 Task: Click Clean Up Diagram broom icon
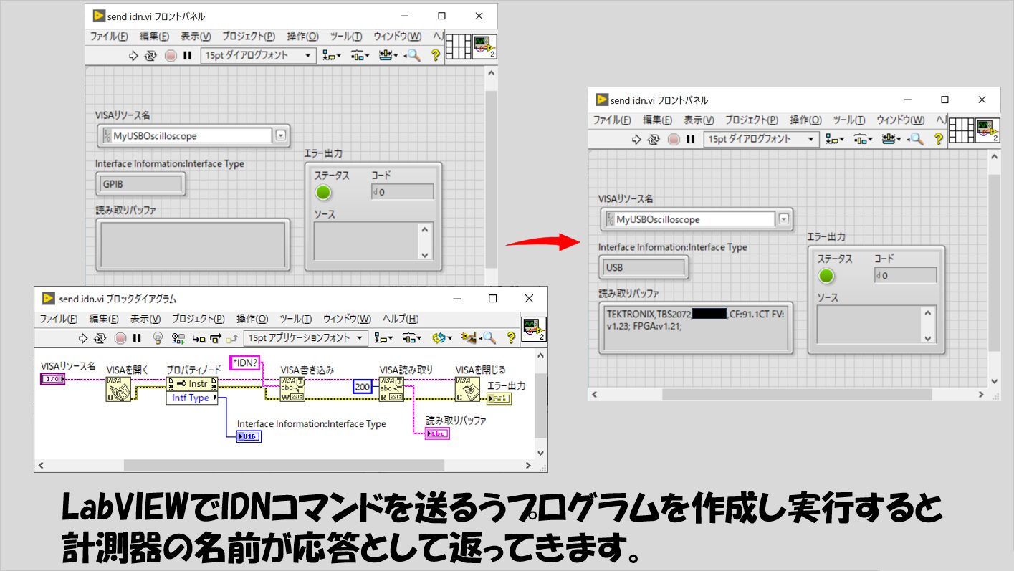point(469,338)
